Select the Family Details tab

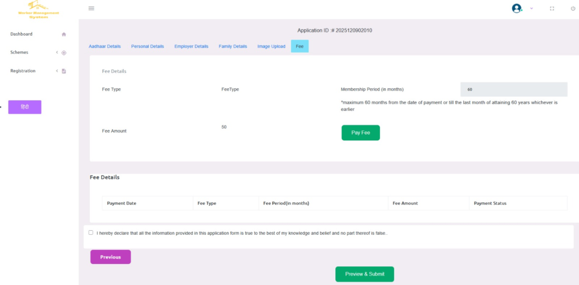click(233, 46)
